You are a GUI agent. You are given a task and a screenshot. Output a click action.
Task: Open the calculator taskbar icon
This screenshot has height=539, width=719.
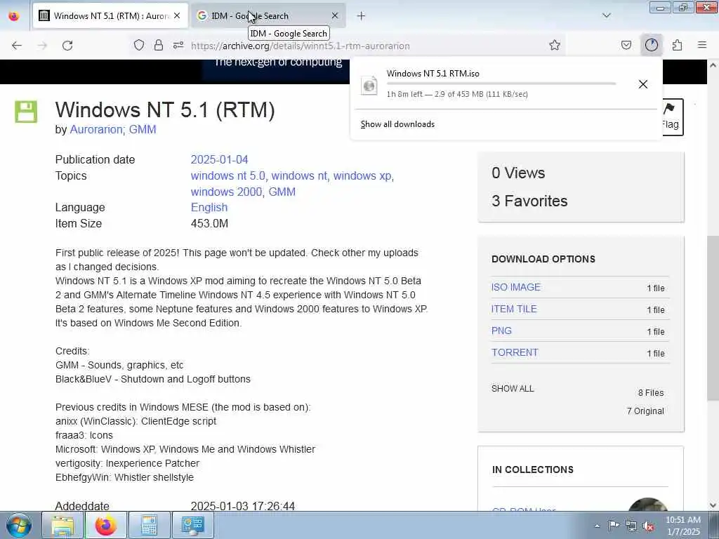pos(149,525)
